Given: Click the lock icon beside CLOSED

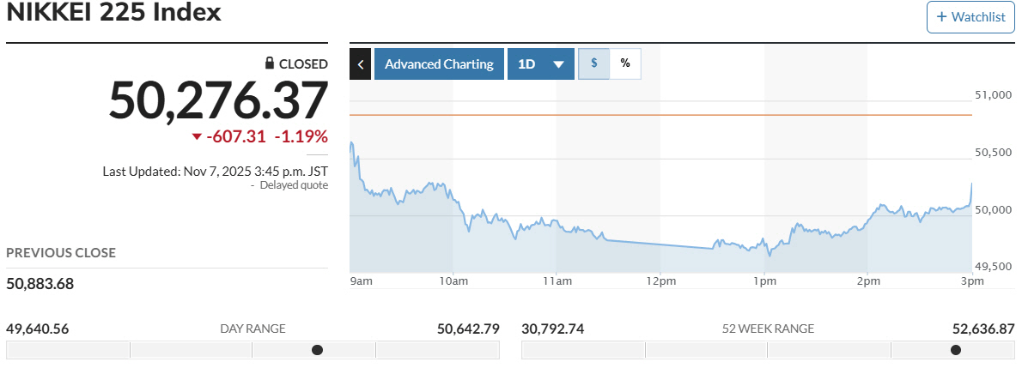Looking at the screenshot, I should pyautogui.click(x=270, y=63).
